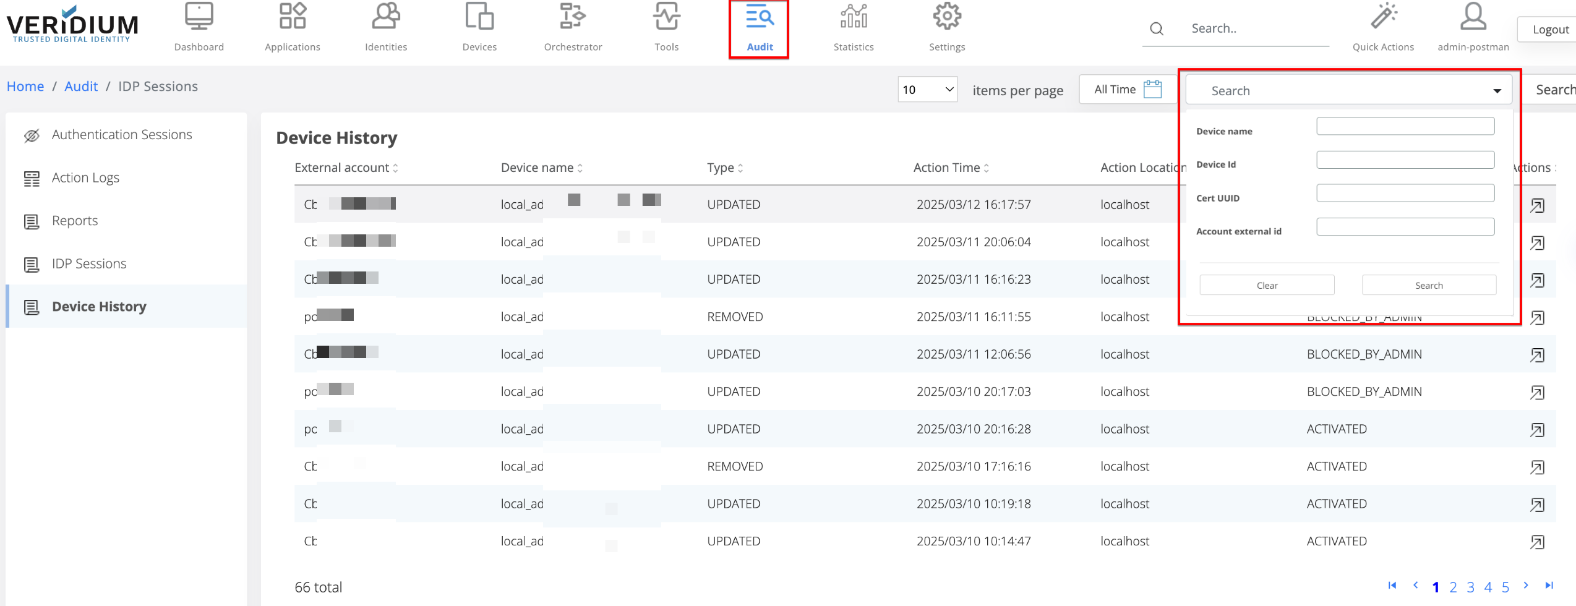Viewport: 1576px width, 606px height.
Task: Open details icon for 2025/03/12 16:17:57 row
Action: tap(1537, 205)
